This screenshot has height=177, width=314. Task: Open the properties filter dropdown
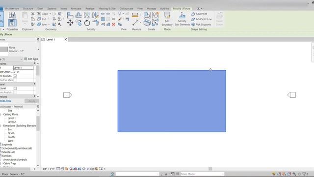pyautogui.click(x=21, y=59)
